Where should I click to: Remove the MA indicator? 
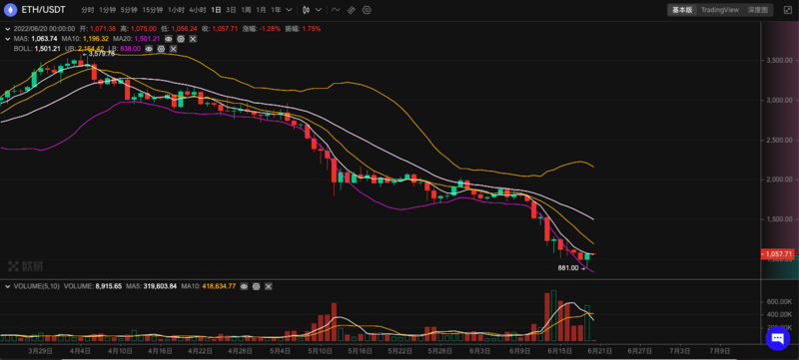click(x=193, y=39)
